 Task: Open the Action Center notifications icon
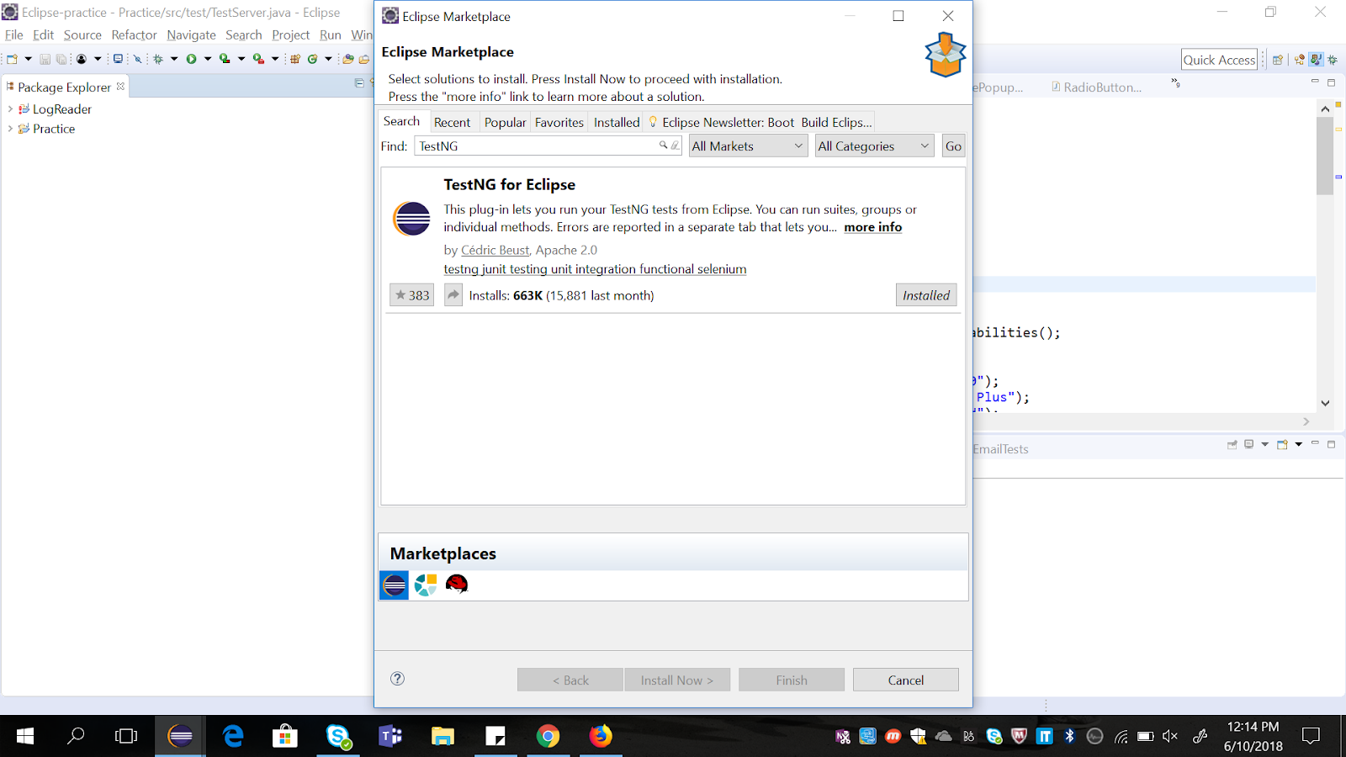tap(1311, 737)
